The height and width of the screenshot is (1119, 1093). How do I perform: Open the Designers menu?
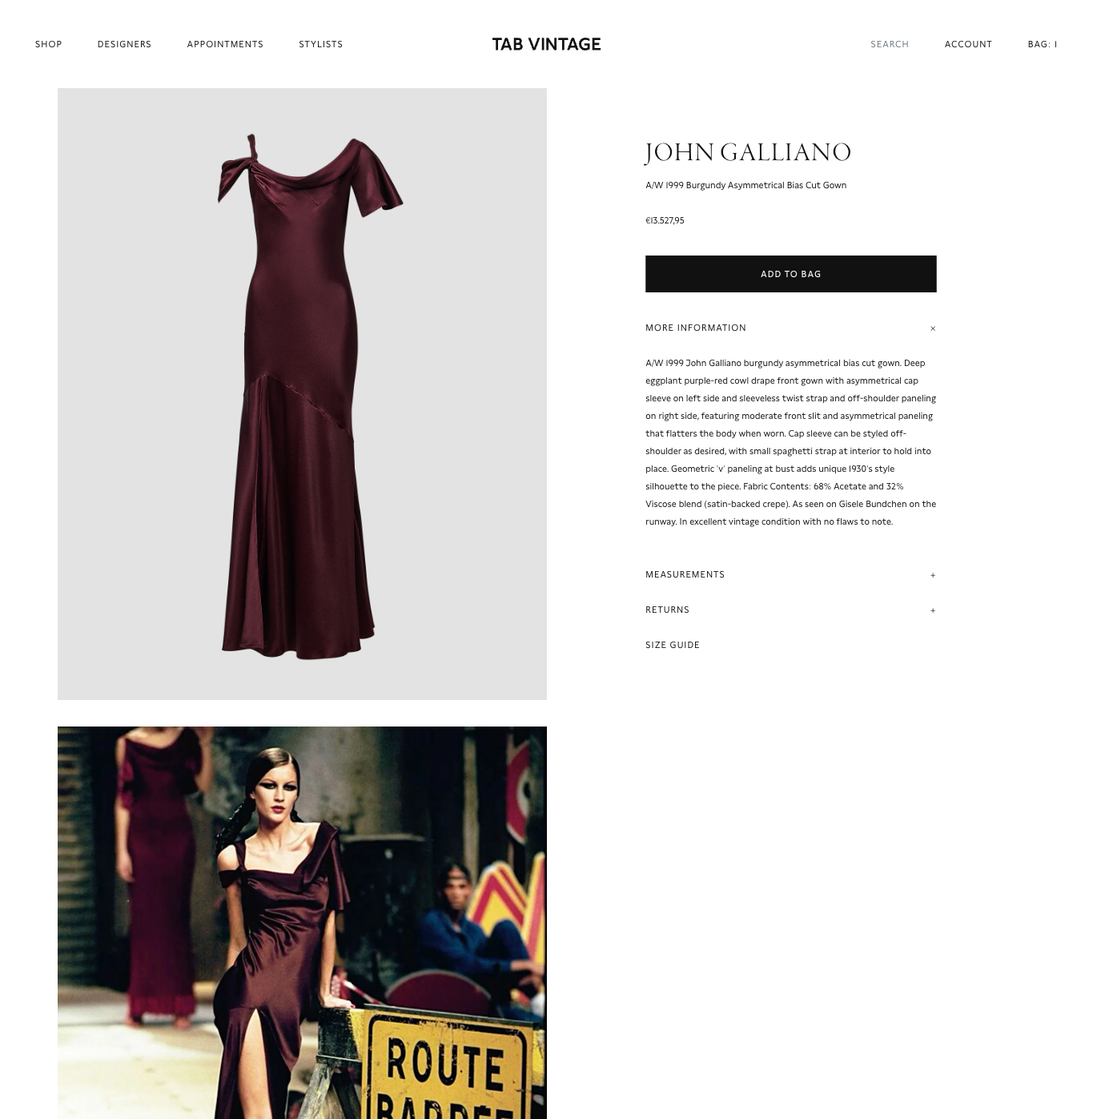click(124, 44)
